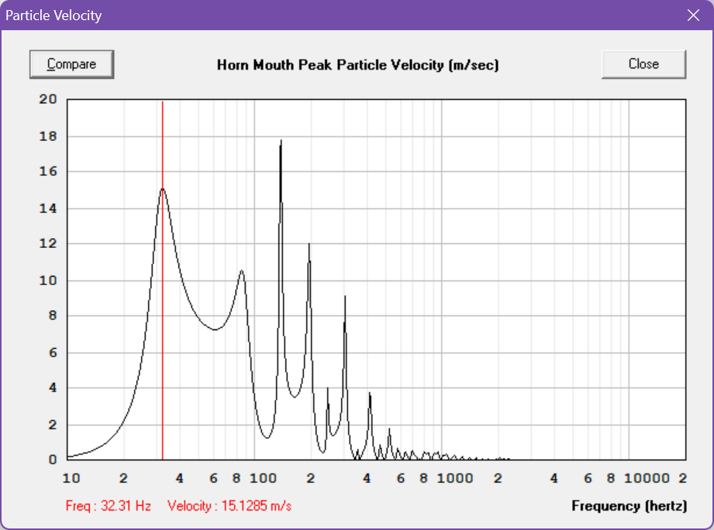The height and width of the screenshot is (530, 714).
Task: Click the 14 label on velocity axis
Action: [48, 208]
